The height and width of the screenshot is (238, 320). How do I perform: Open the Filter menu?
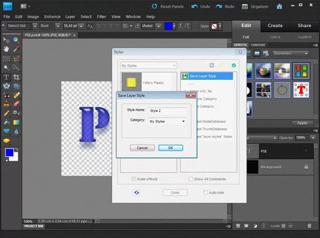(101, 17)
